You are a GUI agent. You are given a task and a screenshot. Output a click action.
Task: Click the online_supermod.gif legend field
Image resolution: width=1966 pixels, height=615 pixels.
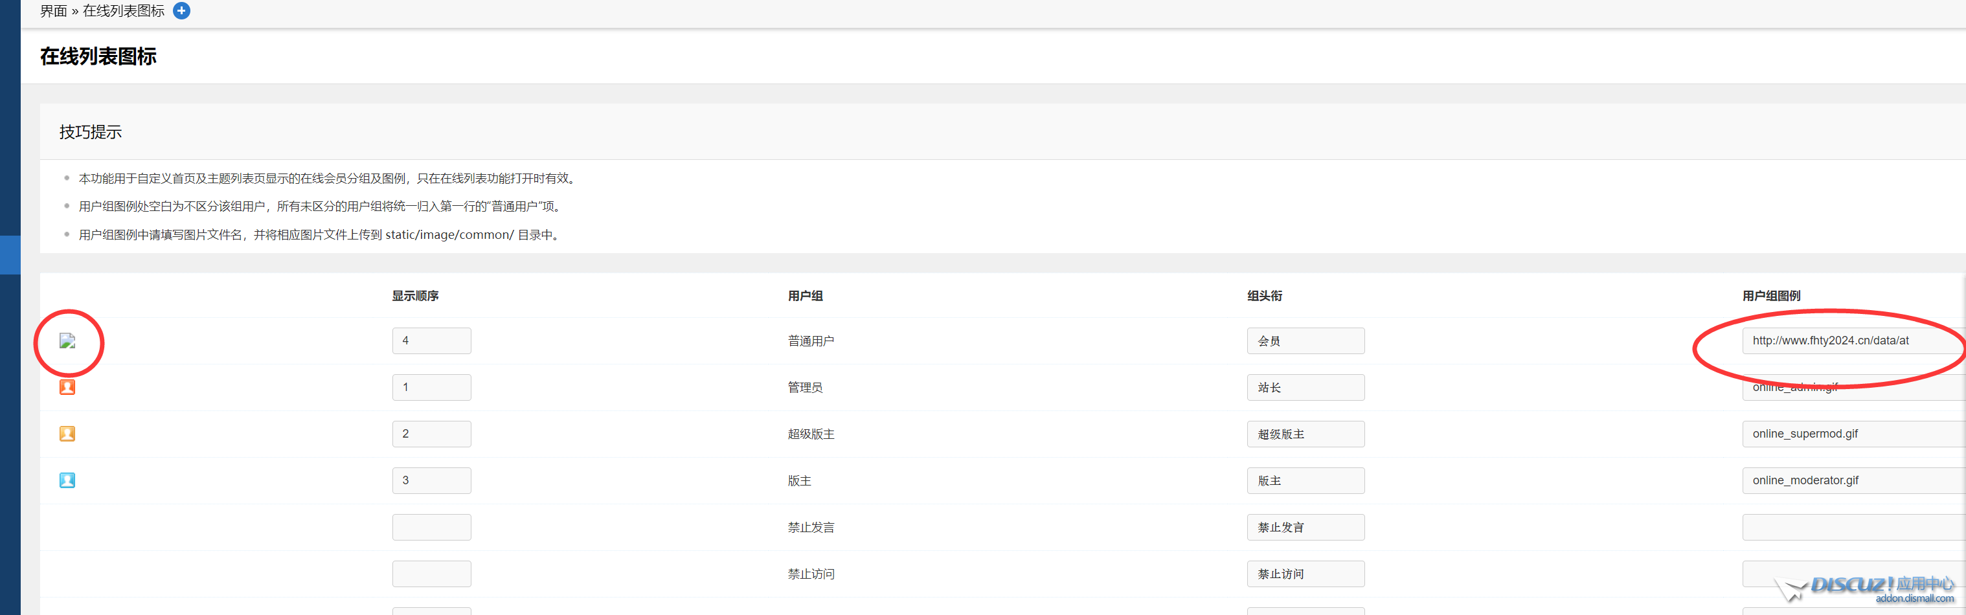click(1854, 434)
